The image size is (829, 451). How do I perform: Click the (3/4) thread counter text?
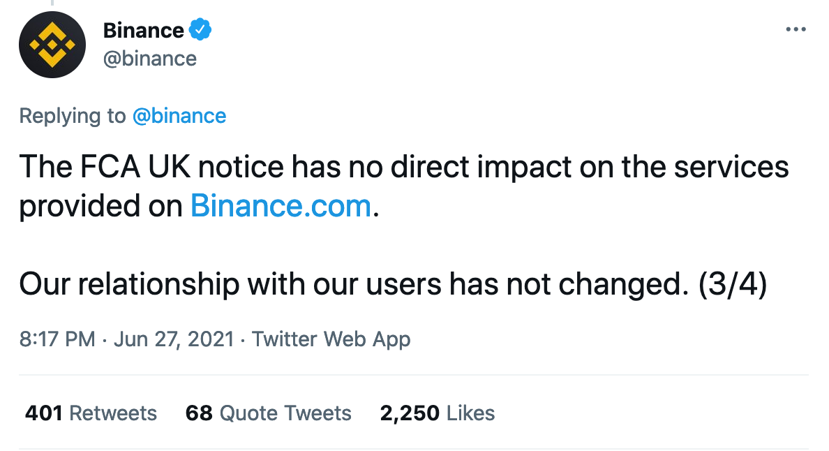(732, 284)
